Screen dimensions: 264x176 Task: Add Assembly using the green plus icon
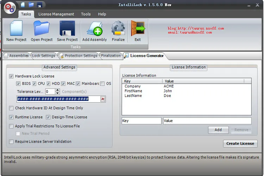[x=94, y=31]
